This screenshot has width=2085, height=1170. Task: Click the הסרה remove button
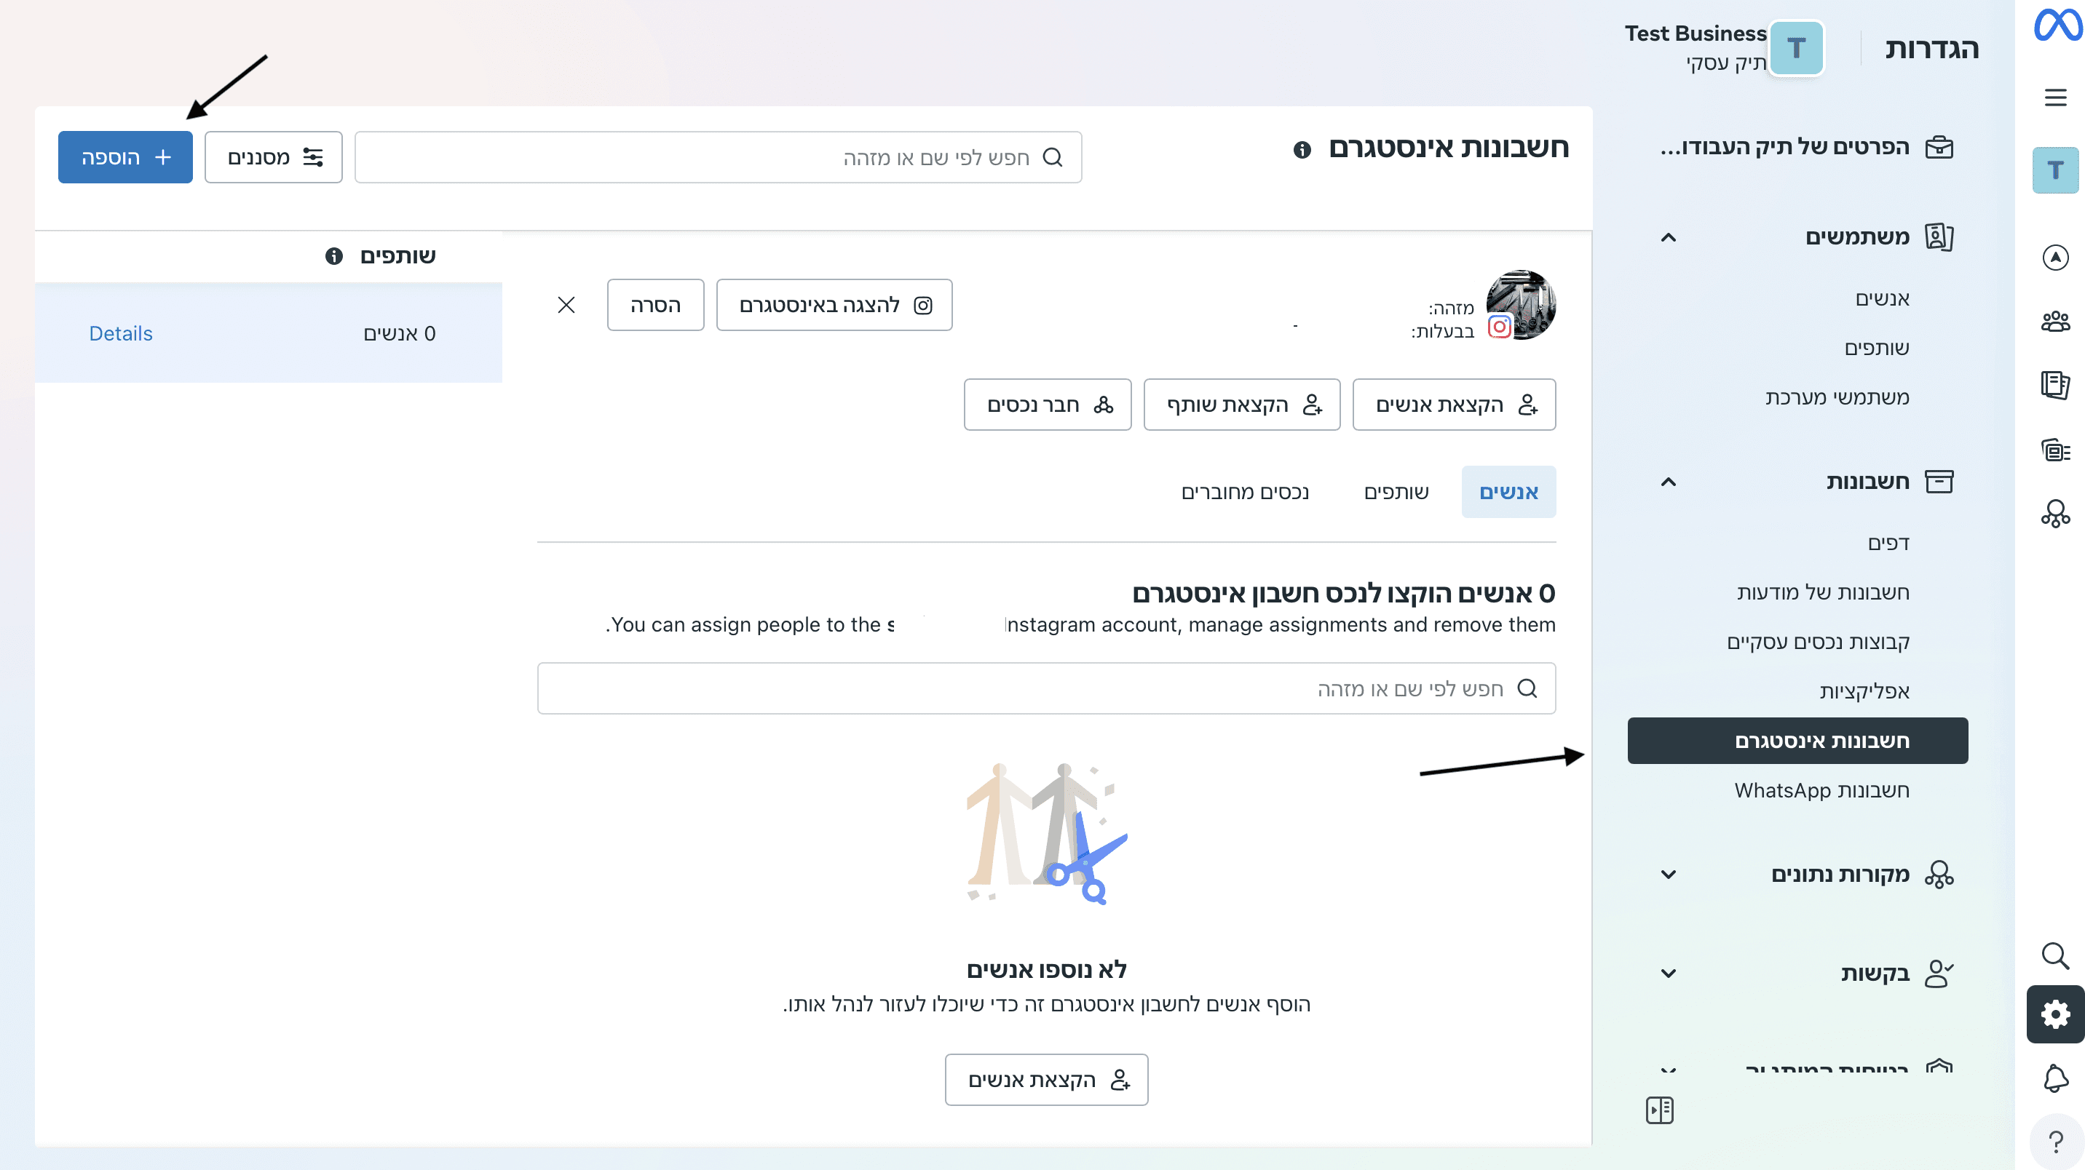click(x=656, y=305)
